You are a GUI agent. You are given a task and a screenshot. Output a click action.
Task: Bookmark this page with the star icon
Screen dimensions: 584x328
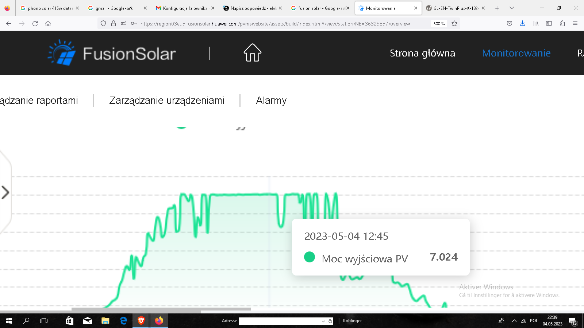[454, 24]
